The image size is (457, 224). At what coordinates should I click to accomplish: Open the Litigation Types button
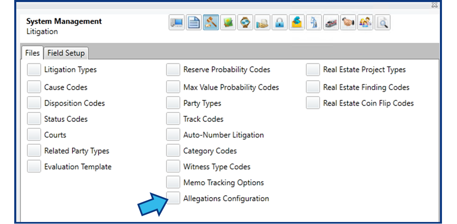click(x=34, y=70)
